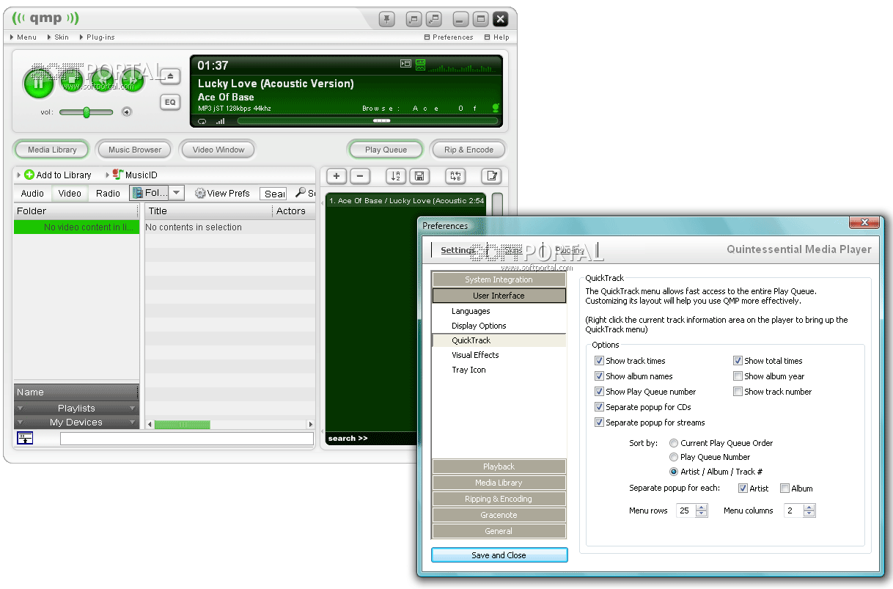Select Current Play Queue Order radio button
The width and height of the screenshot is (893, 589).
pos(674,443)
